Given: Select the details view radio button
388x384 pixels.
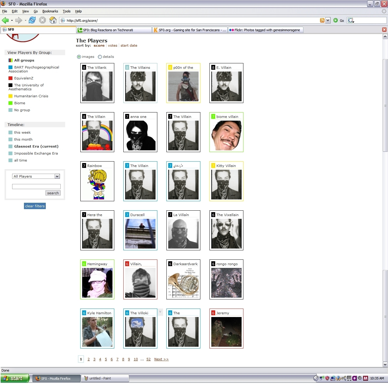Looking at the screenshot, I should point(100,57).
